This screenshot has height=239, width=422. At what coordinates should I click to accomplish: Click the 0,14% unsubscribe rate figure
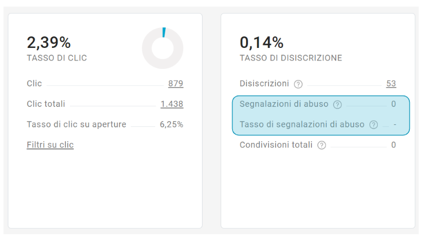coord(262,42)
